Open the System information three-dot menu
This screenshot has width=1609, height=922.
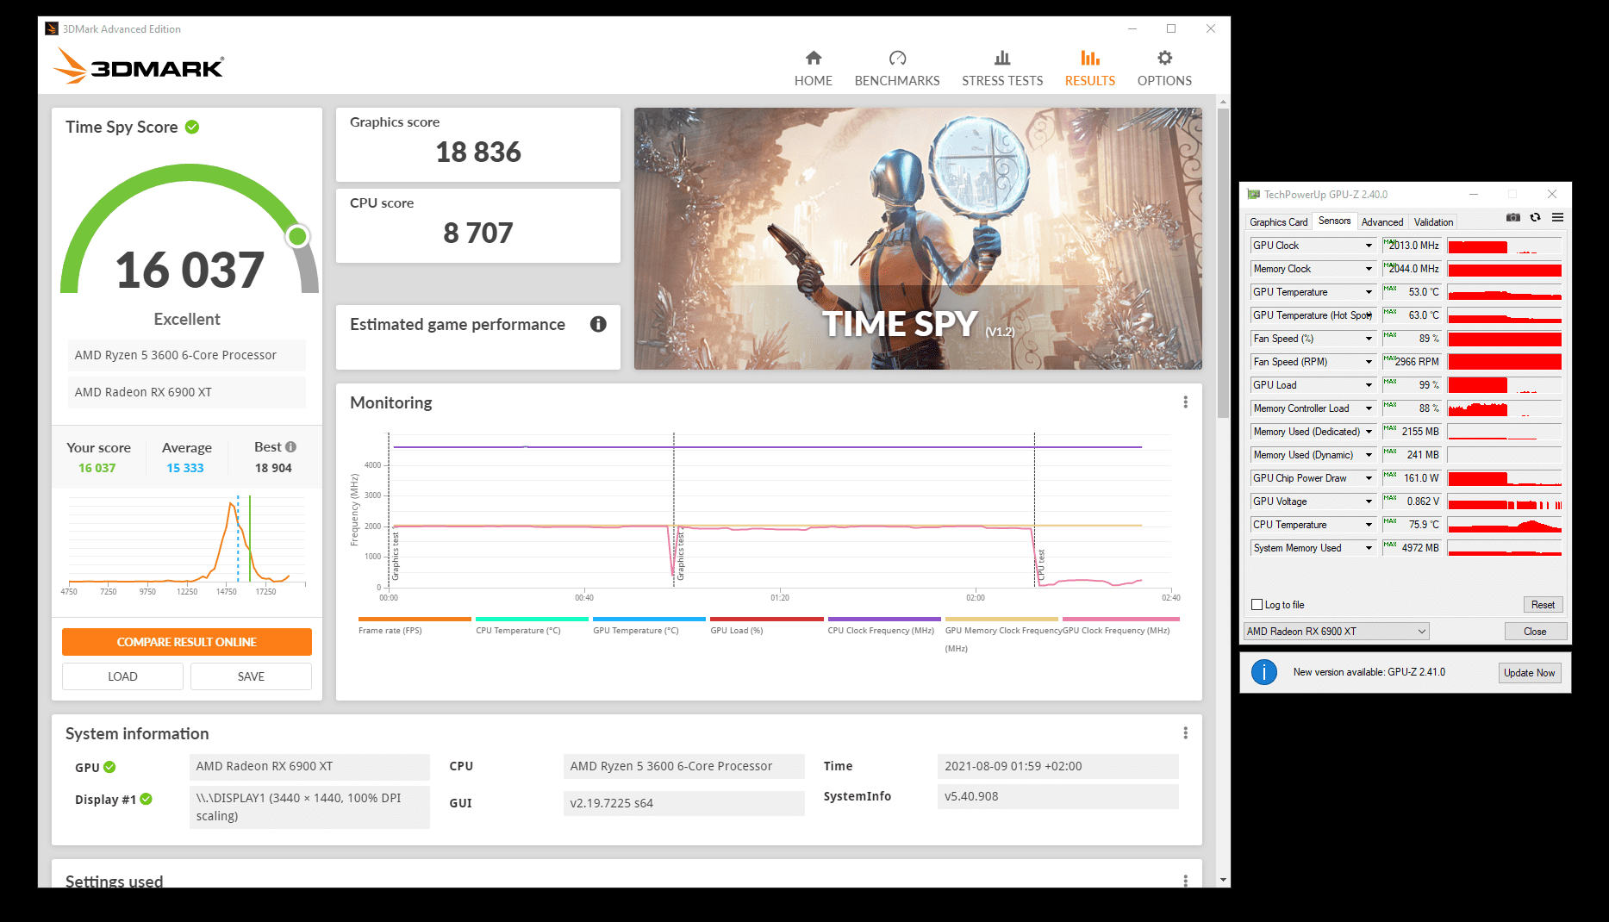[x=1185, y=732]
